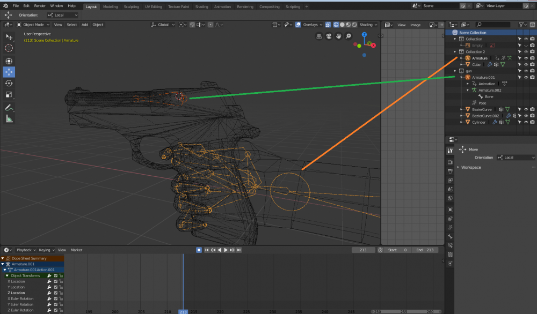Select the Scale tool in the toolbar

pos(9,95)
